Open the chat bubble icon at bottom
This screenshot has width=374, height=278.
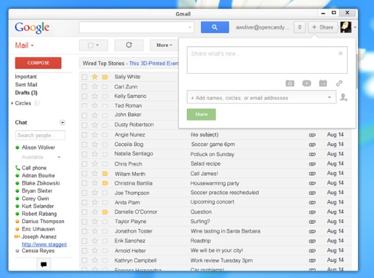pyautogui.click(x=44, y=265)
